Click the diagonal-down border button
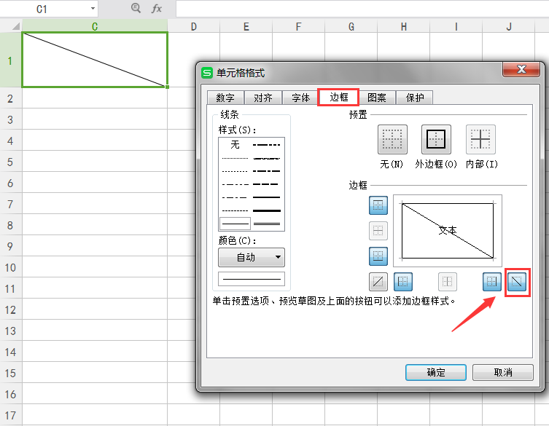Viewport: 549px width, 426px height. coord(517,281)
